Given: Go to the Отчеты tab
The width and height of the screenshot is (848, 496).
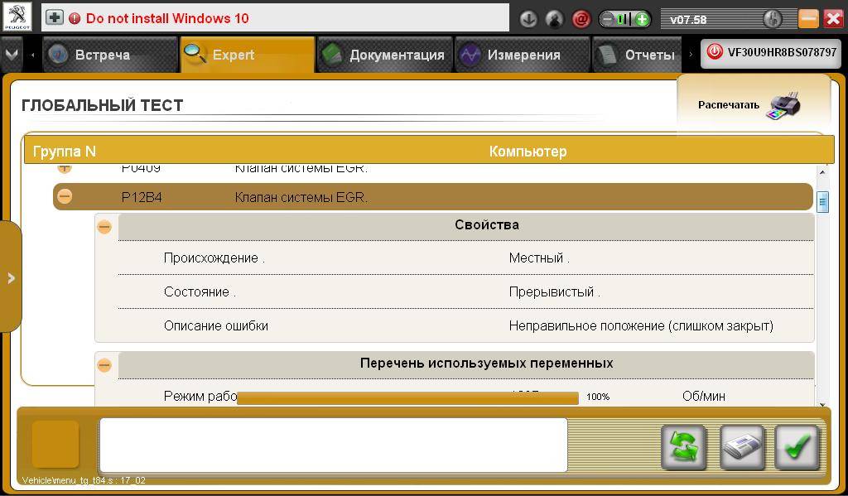Looking at the screenshot, I should pos(637,55).
